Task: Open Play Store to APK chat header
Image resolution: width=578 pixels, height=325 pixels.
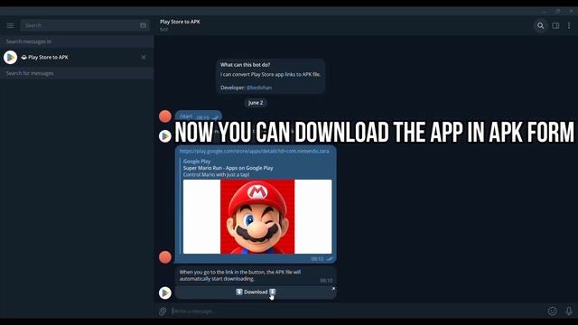Action: 180,25
